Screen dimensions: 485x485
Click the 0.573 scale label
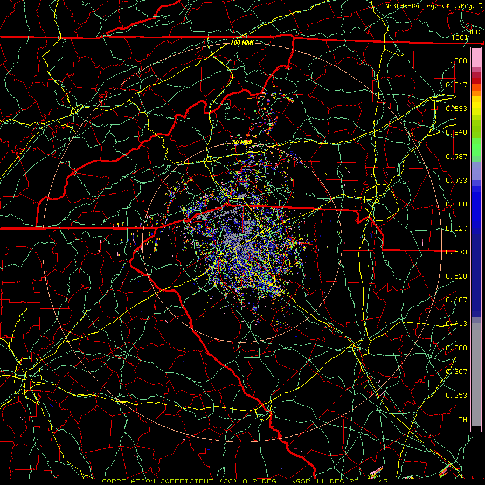point(456,252)
